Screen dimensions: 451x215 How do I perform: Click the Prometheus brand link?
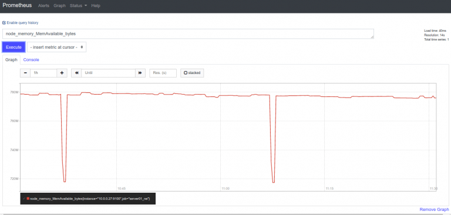[17, 5]
